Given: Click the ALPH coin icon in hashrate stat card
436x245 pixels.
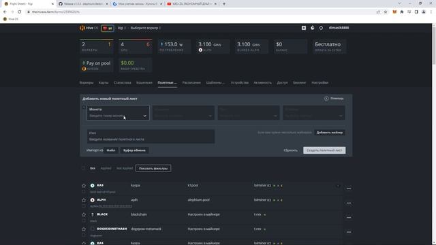Looking at the screenshot, I should (200, 50).
